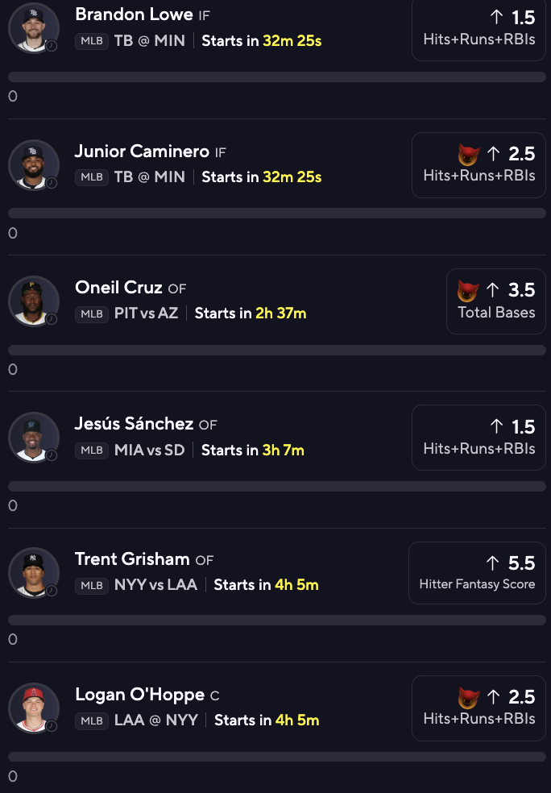
Task: Click the up arrow on Brandon Lowe's 1.5 pick
Action: (497, 17)
